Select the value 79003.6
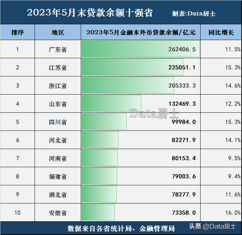Viewport: 242px width, 235px height. (x=184, y=176)
